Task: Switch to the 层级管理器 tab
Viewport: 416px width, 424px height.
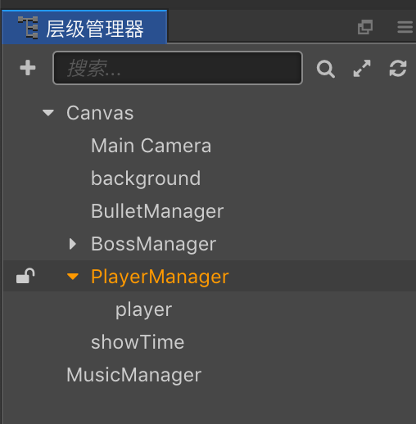Action: point(84,27)
